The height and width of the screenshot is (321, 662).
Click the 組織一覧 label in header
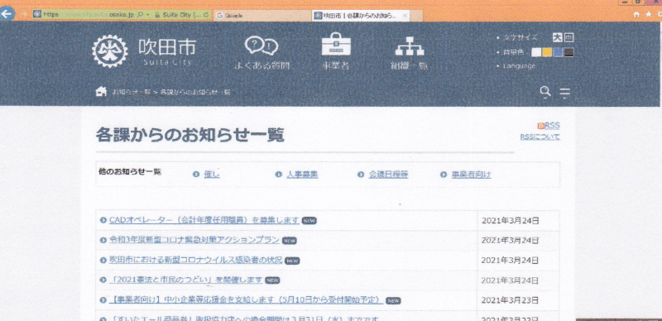click(x=410, y=65)
